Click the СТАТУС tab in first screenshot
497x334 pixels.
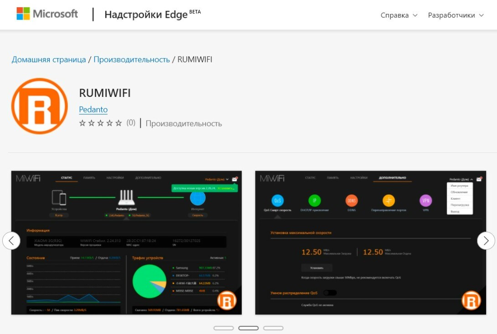67,178
